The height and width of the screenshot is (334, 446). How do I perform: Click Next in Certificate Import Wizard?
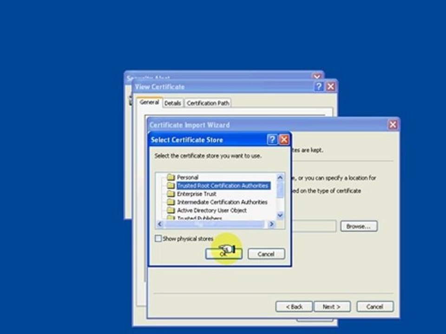332,307
